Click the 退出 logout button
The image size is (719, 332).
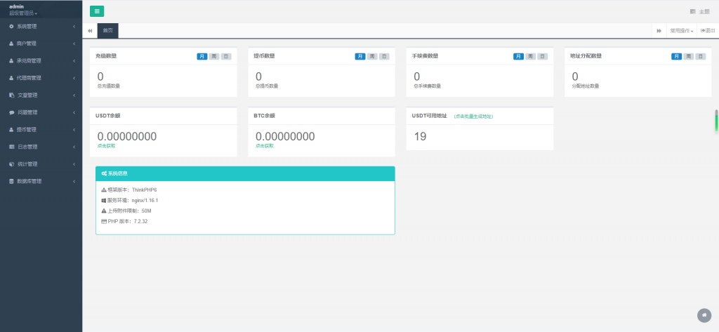(708, 31)
